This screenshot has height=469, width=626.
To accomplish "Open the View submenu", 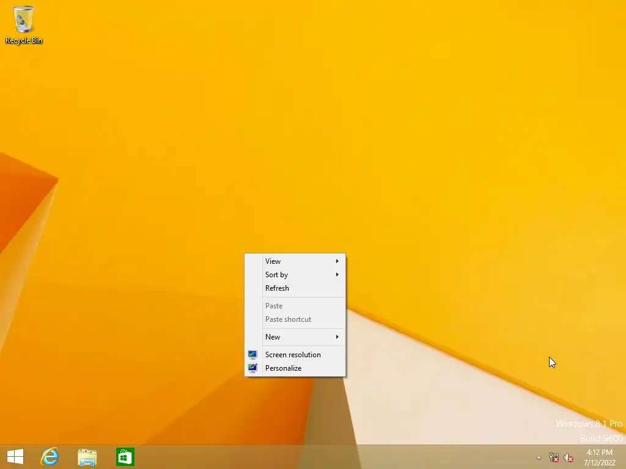I will [295, 261].
